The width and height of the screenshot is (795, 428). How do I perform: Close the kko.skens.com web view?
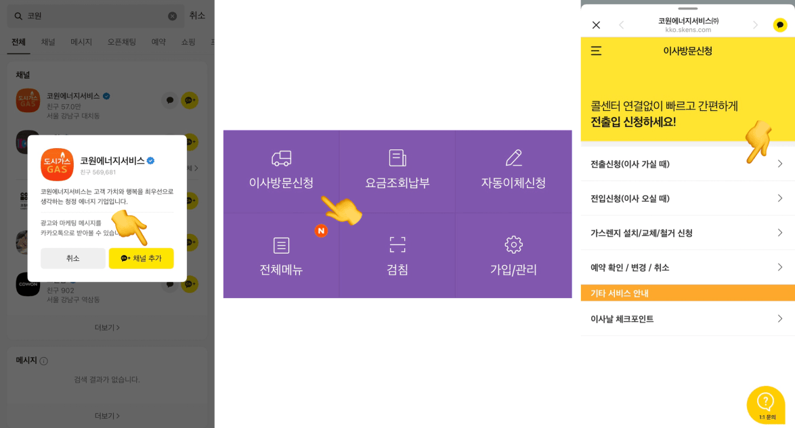tap(596, 25)
